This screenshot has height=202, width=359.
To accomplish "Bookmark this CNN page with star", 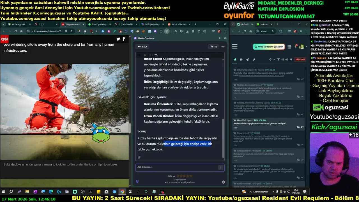I will pyautogui.click(x=72, y=31).
